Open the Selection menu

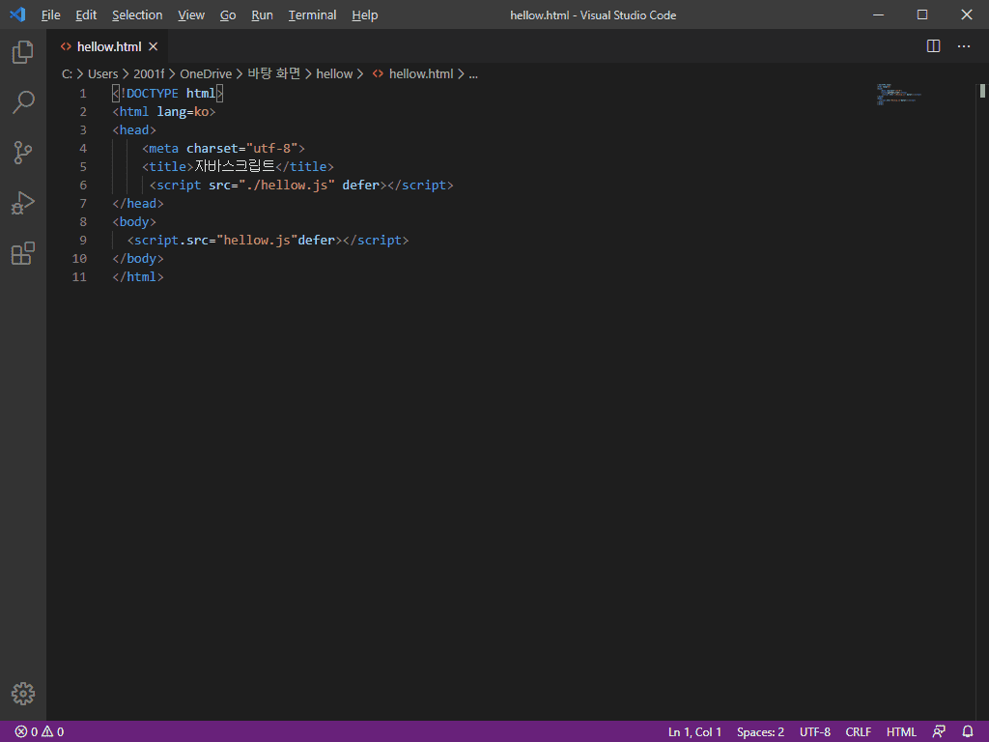(x=137, y=15)
